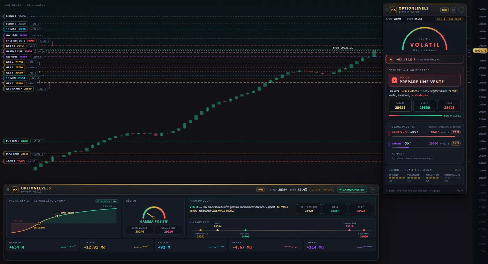Open settings gear in the side OptionLevels panel
Viewport: 488px width, 264px height.
(453, 10)
